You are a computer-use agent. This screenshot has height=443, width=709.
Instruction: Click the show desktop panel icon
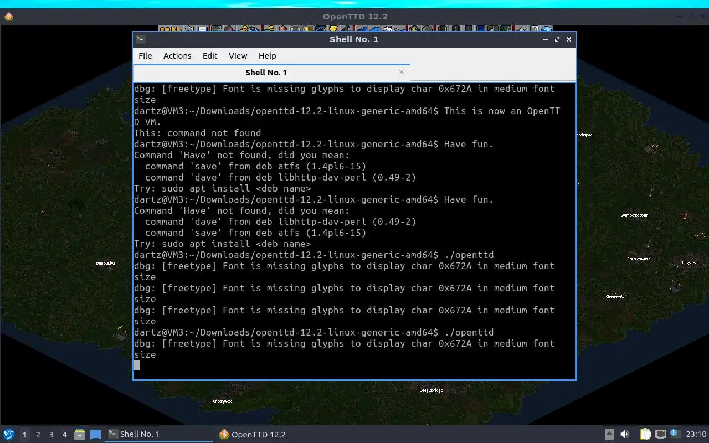point(96,435)
